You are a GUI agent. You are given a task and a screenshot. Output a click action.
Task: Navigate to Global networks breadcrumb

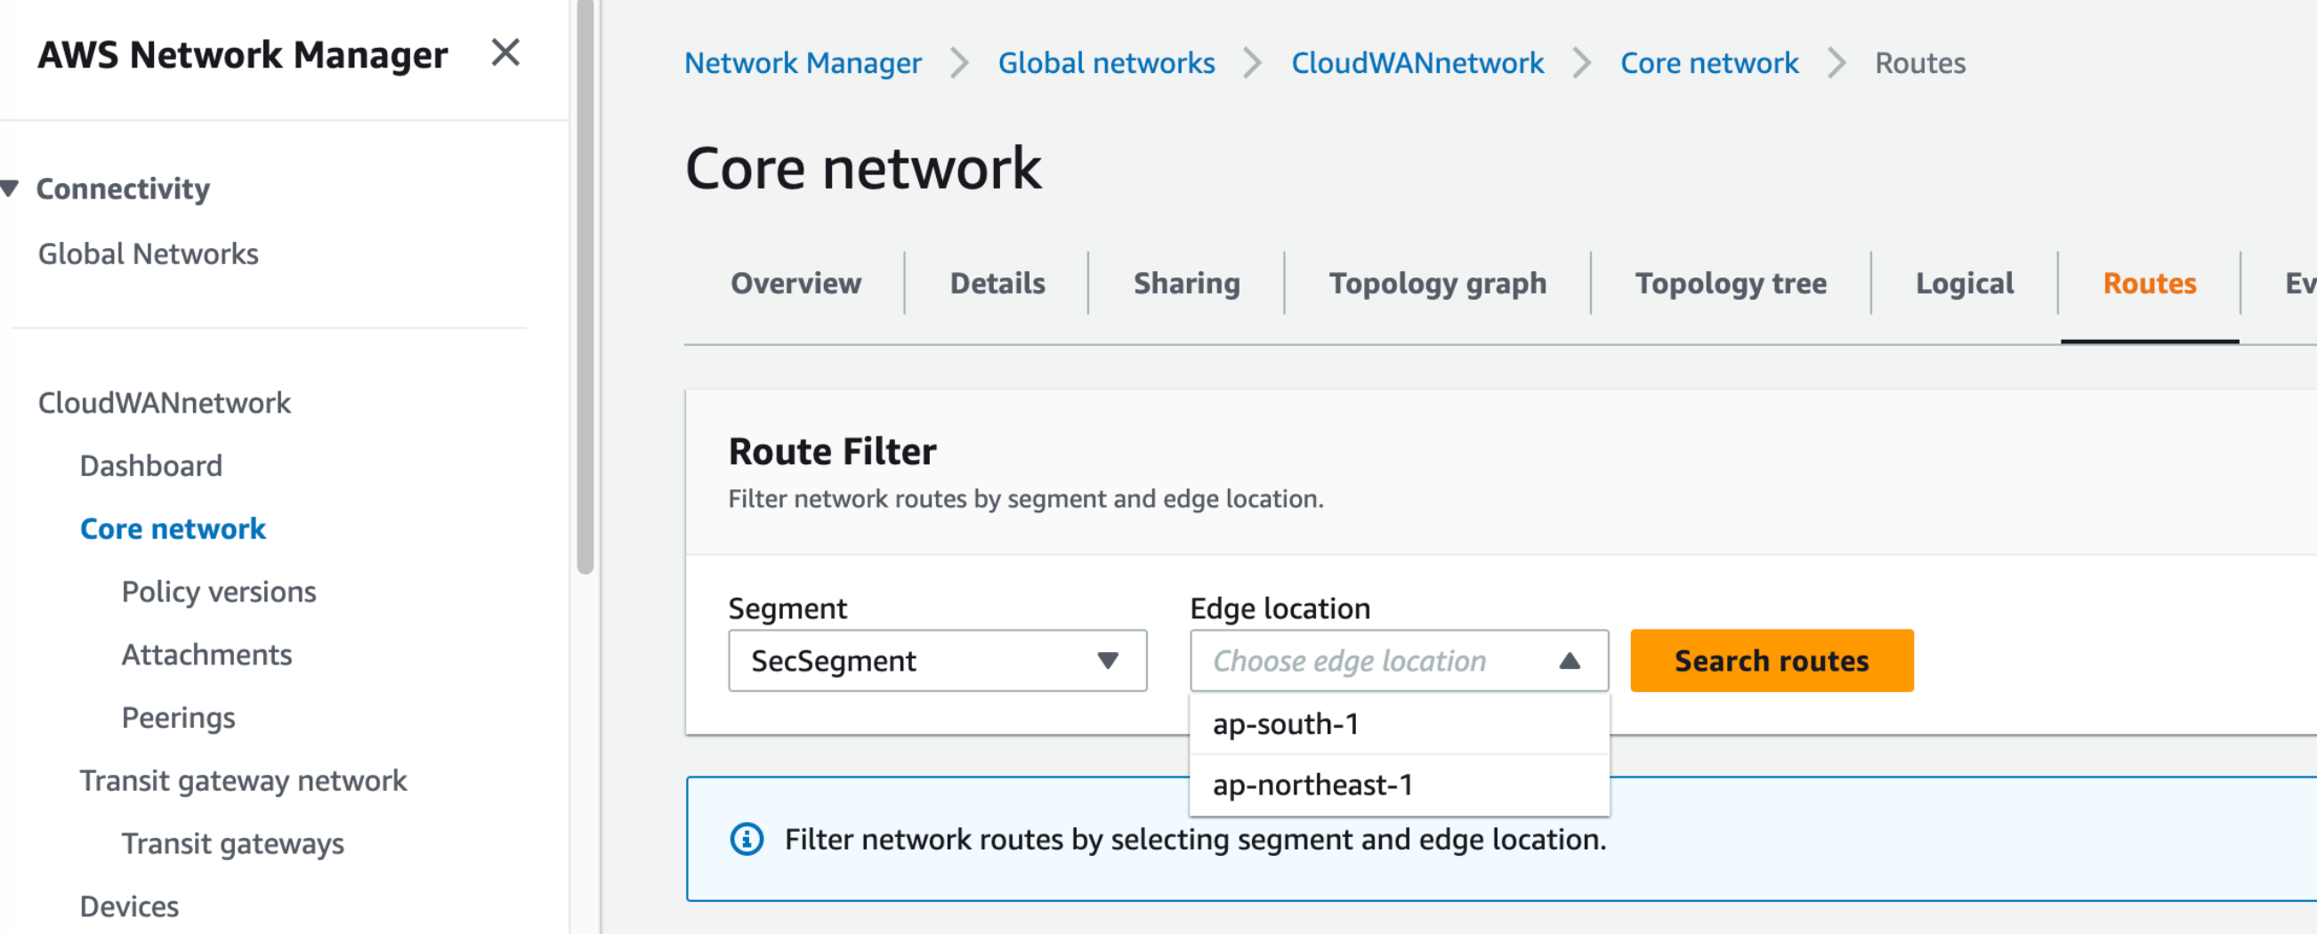1105,63
